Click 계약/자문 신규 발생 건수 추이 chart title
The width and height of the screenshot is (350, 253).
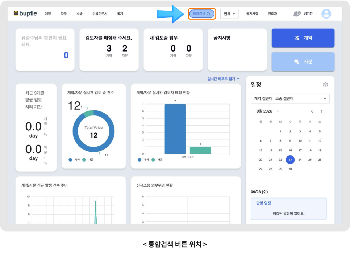point(45,185)
